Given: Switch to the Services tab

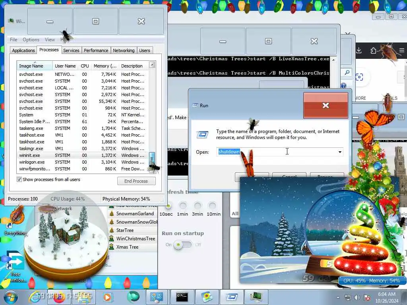Looking at the screenshot, I should point(71,50).
